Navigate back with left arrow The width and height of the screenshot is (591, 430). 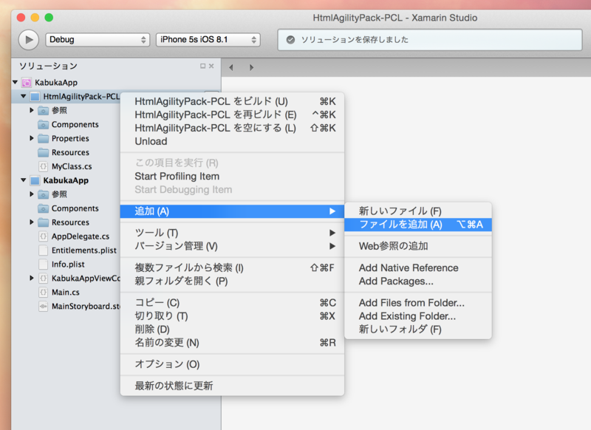231,67
